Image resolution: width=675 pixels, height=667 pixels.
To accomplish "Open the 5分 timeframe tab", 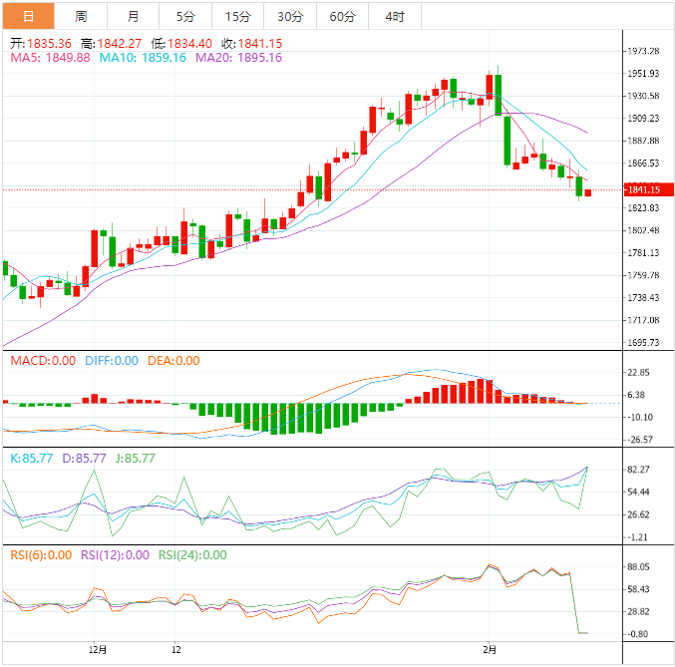I will tap(185, 17).
